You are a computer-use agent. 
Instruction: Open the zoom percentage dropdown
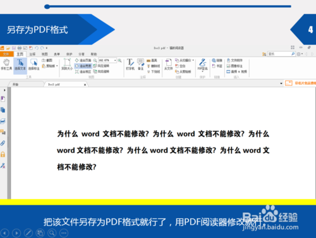pos(115,61)
